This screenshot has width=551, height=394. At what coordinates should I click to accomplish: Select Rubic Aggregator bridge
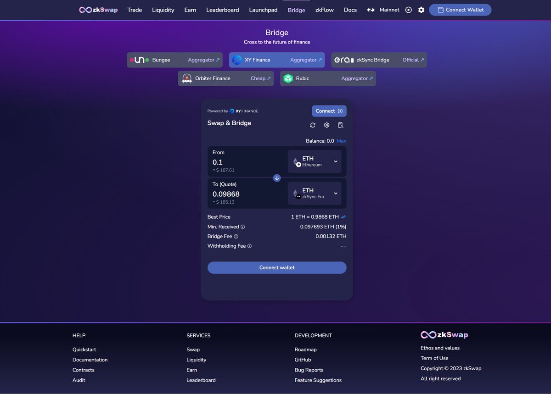328,78
